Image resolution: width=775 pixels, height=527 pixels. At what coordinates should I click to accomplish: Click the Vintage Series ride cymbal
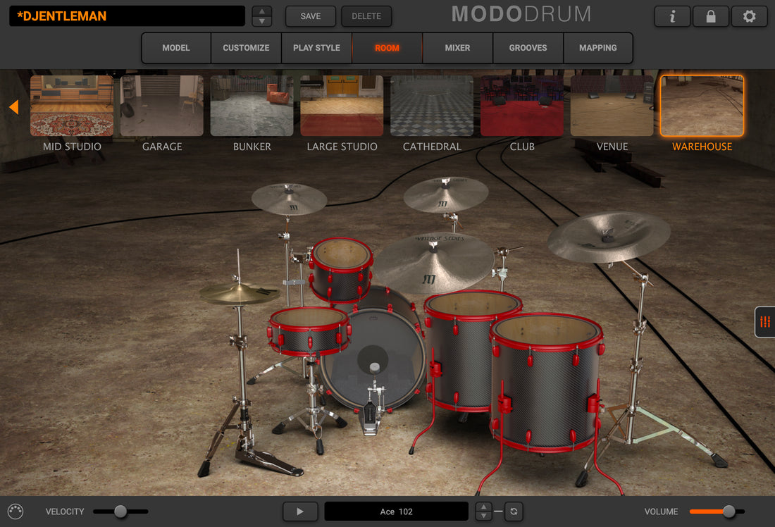(x=433, y=262)
